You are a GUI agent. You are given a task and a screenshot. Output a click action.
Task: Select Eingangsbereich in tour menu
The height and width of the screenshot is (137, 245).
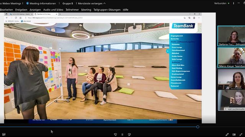point(177,36)
